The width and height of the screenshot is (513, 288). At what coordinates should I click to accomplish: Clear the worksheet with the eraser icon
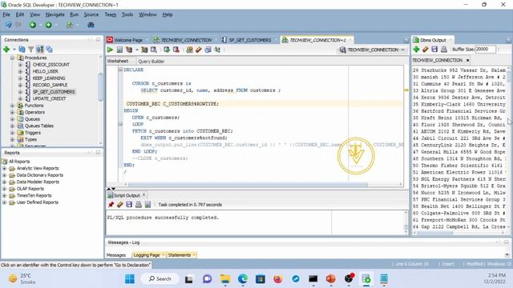coord(199,50)
